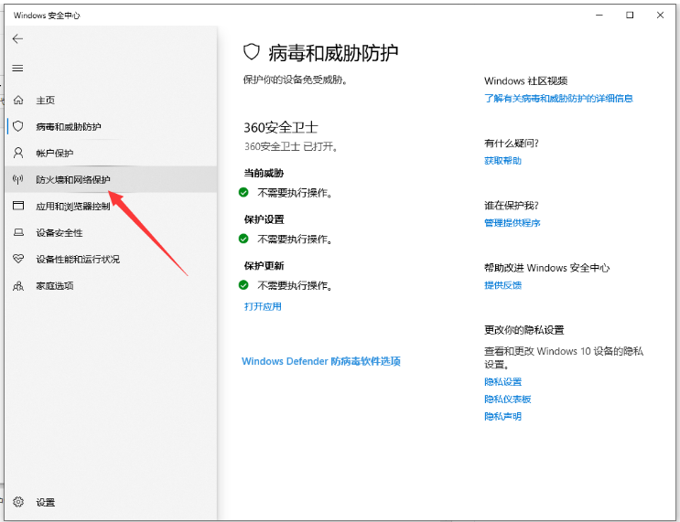Screen dimensions: 680x522
Task: Toggle the hamburger navigation menu
Action: pyautogui.click(x=17, y=69)
